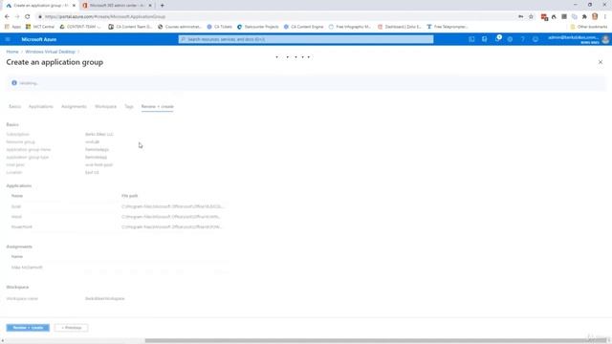
Task: Expand the Other bookmarks folder
Action: click(589, 27)
